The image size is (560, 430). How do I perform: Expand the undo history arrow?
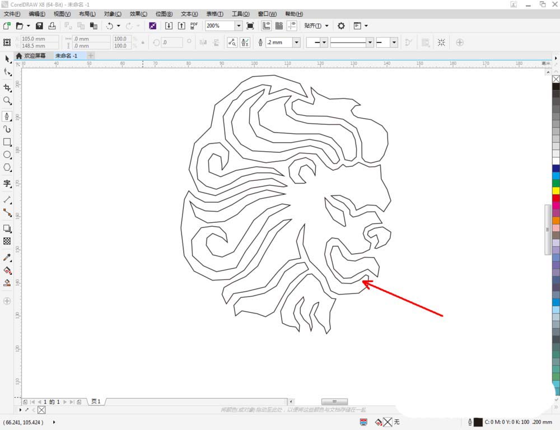point(119,26)
